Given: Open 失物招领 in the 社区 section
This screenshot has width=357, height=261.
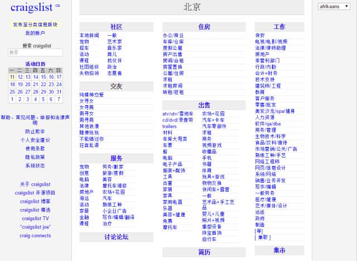Looking at the screenshot, I should click(89, 73).
